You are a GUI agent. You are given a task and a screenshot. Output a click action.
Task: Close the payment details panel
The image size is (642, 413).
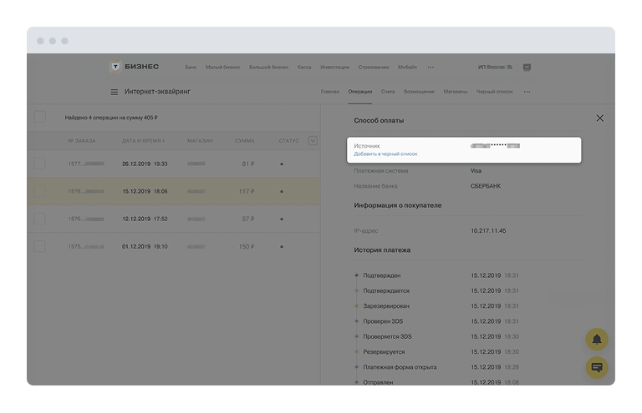click(x=599, y=118)
